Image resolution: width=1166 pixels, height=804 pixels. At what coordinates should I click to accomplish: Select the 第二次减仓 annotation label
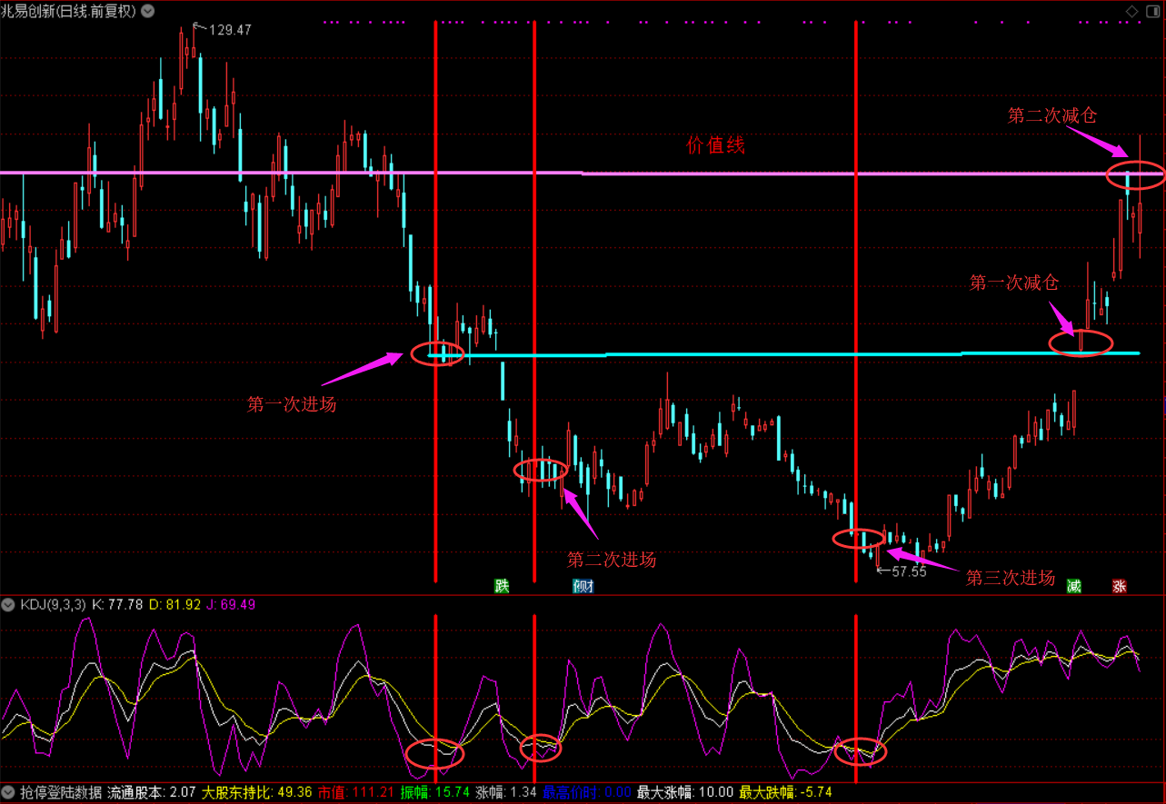pos(1051,115)
